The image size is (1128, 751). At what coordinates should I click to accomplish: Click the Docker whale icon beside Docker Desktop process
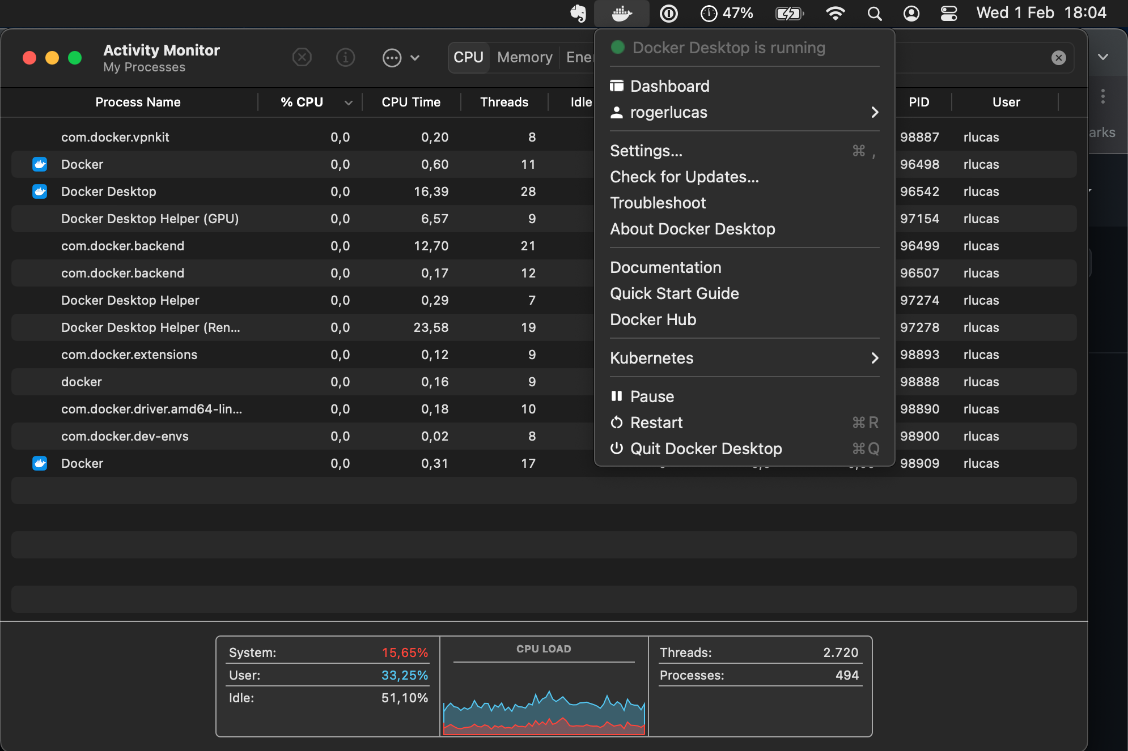[x=39, y=191]
